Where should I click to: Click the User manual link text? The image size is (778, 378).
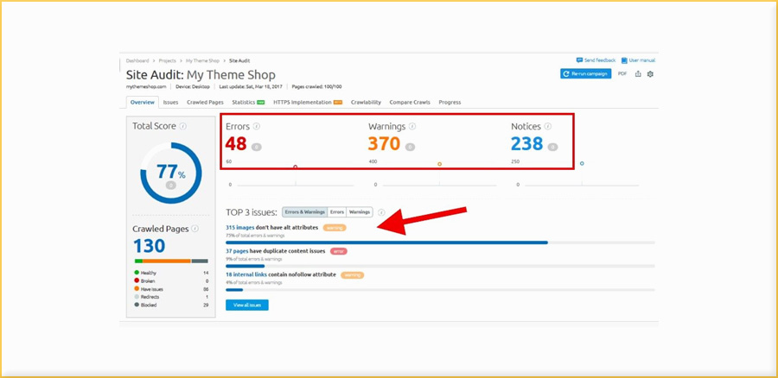click(642, 60)
